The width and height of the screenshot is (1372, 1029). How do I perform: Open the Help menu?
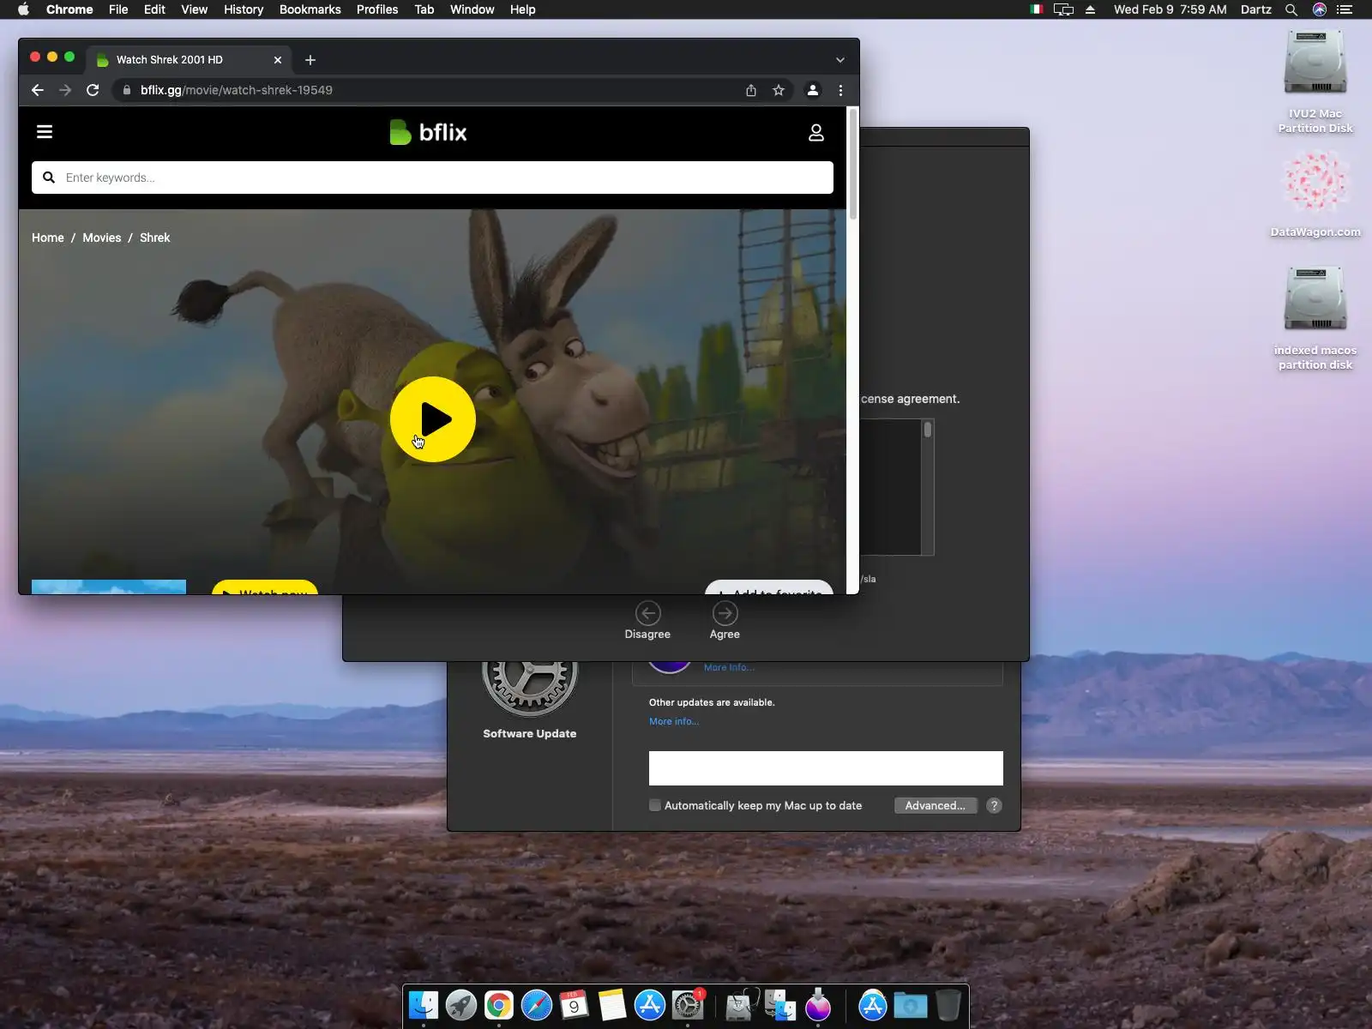click(522, 9)
